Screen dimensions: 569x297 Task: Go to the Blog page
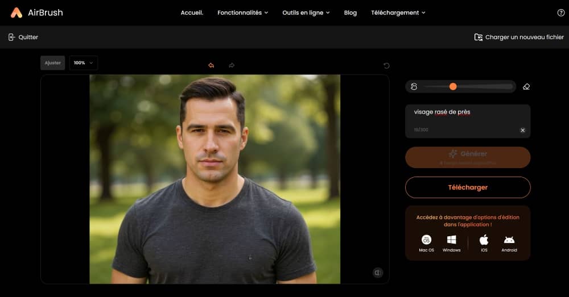351,12
